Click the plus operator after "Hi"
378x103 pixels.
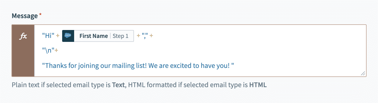58,36
